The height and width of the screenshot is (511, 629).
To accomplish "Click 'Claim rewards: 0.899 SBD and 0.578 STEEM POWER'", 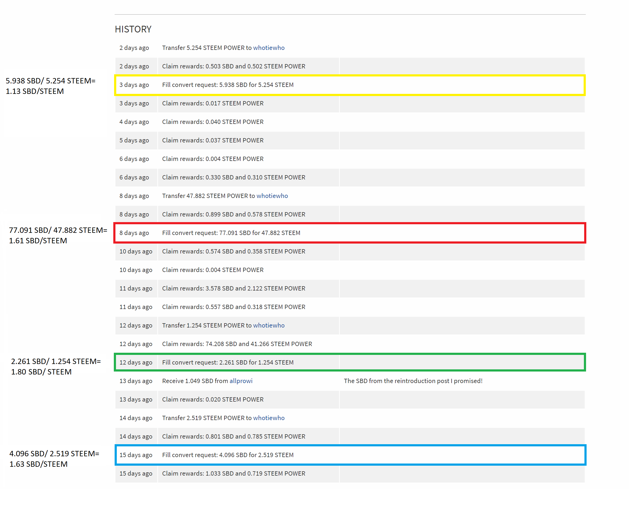I will coord(234,214).
